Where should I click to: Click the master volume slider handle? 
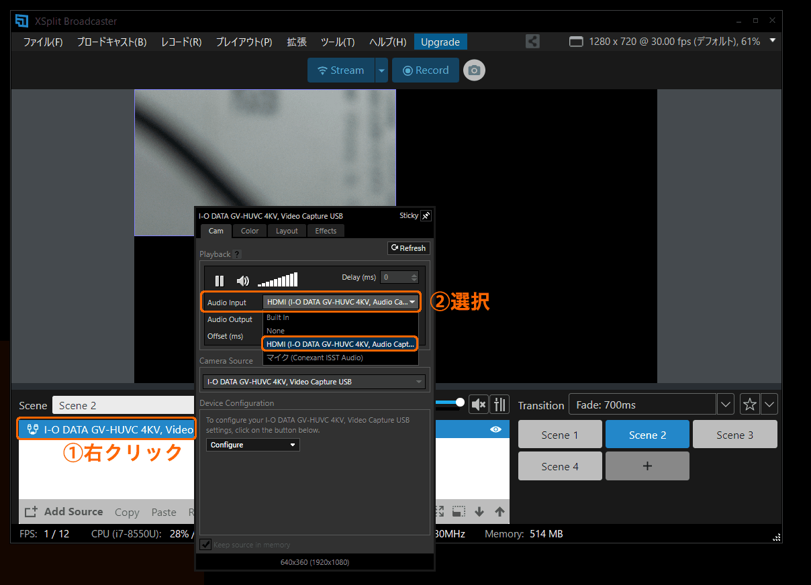coord(460,403)
